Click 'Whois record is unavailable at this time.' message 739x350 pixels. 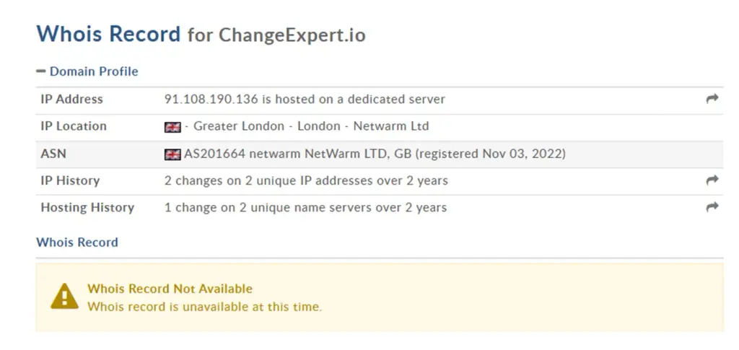point(204,307)
